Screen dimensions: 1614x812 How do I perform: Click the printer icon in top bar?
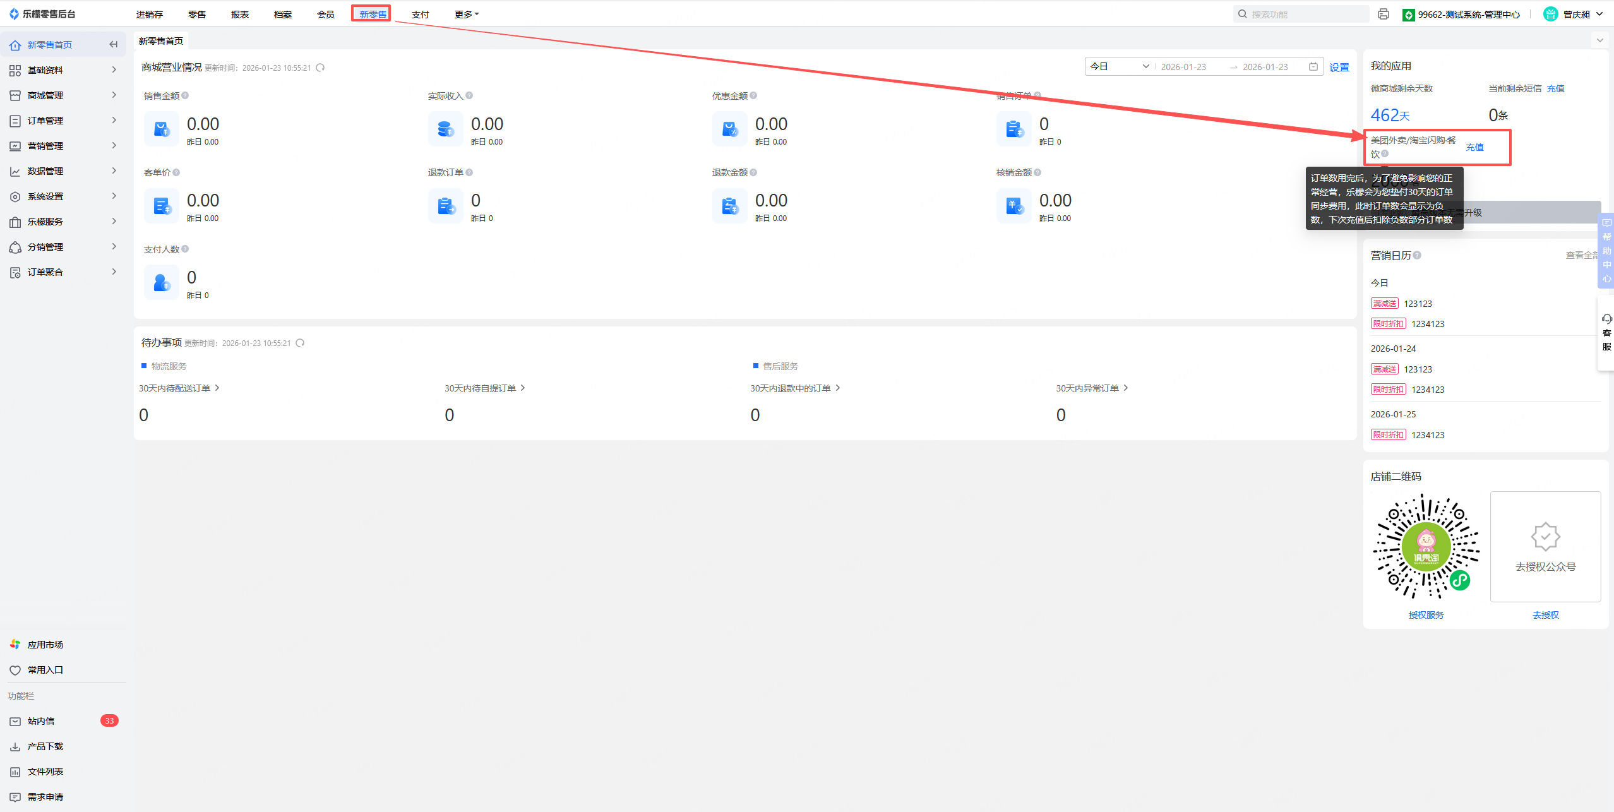[x=1384, y=14]
